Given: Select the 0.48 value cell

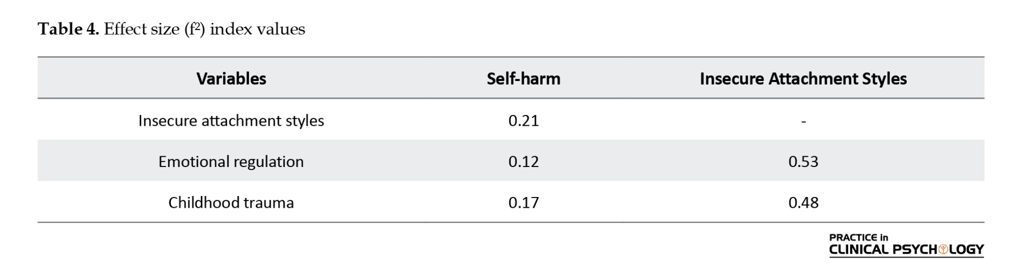Looking at the screenshot, I should (803, 203).
